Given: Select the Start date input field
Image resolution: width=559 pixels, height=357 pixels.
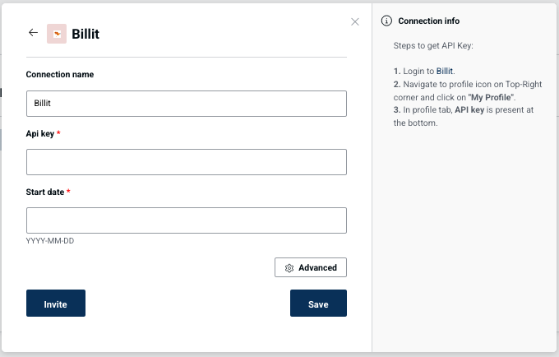Looking at the screenshot, I should [x=187, y=220].
